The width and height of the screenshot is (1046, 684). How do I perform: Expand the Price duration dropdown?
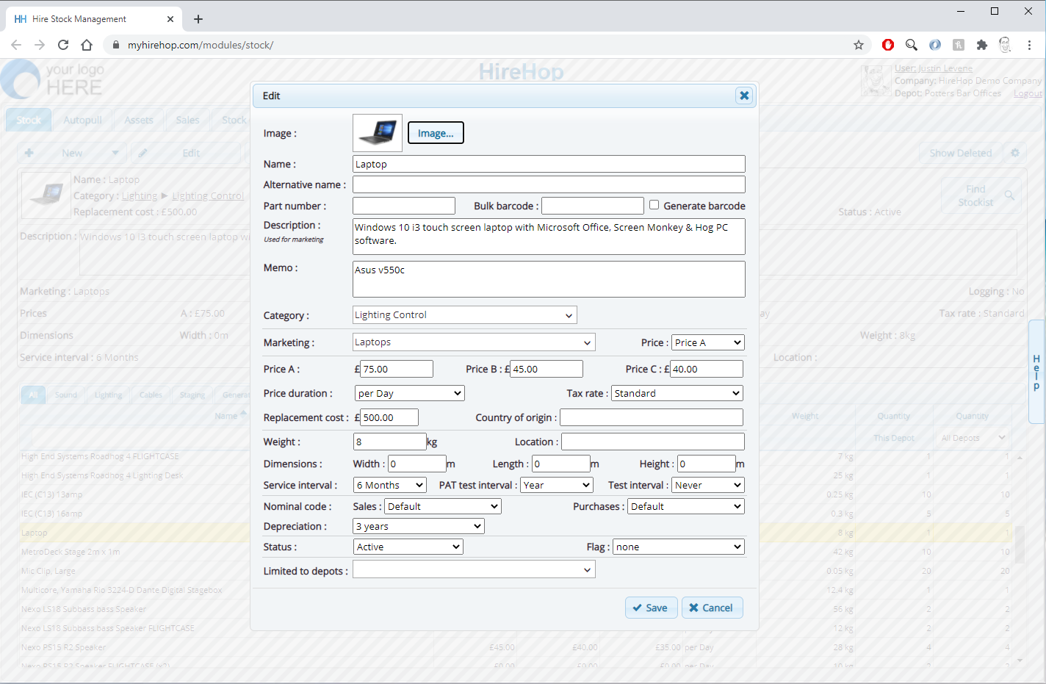(x=409, y=394)
